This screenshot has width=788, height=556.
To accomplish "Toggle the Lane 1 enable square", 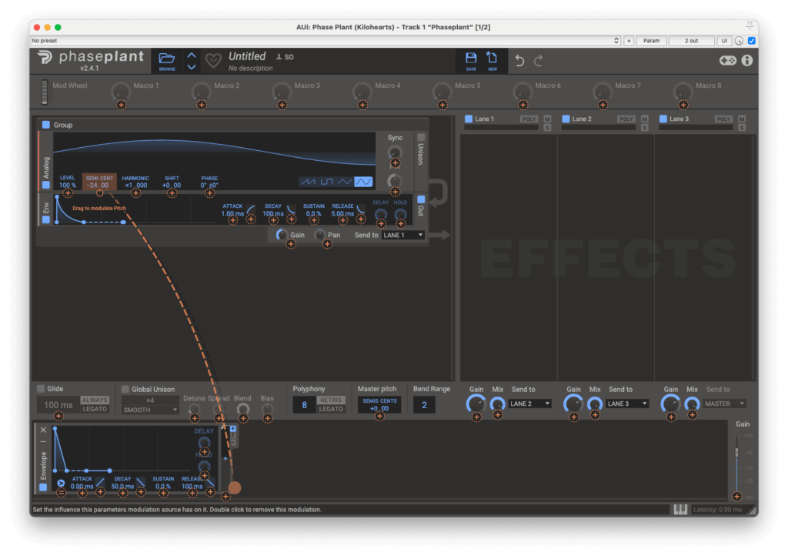I will coord(469,119).
